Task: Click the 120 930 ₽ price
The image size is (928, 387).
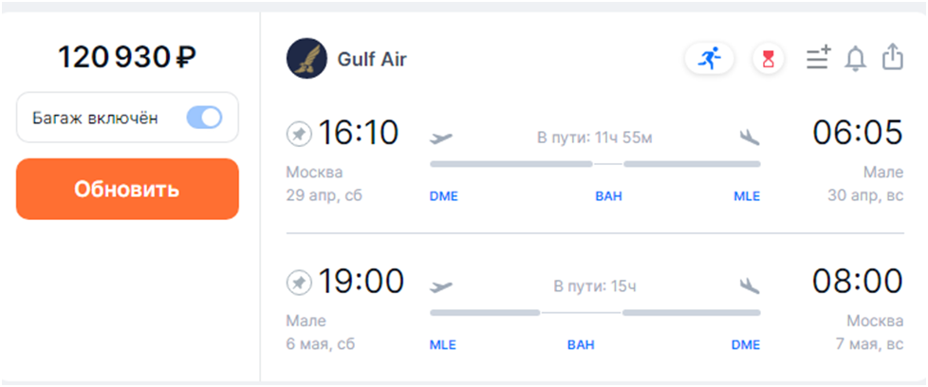Action: [x=127, y=58]
